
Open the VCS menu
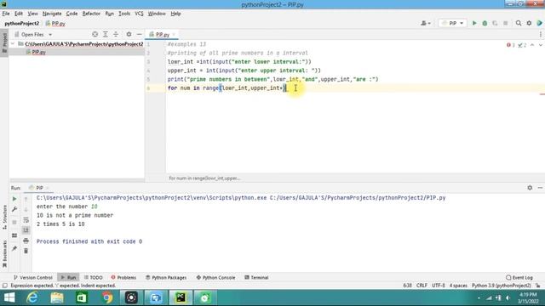139,14
